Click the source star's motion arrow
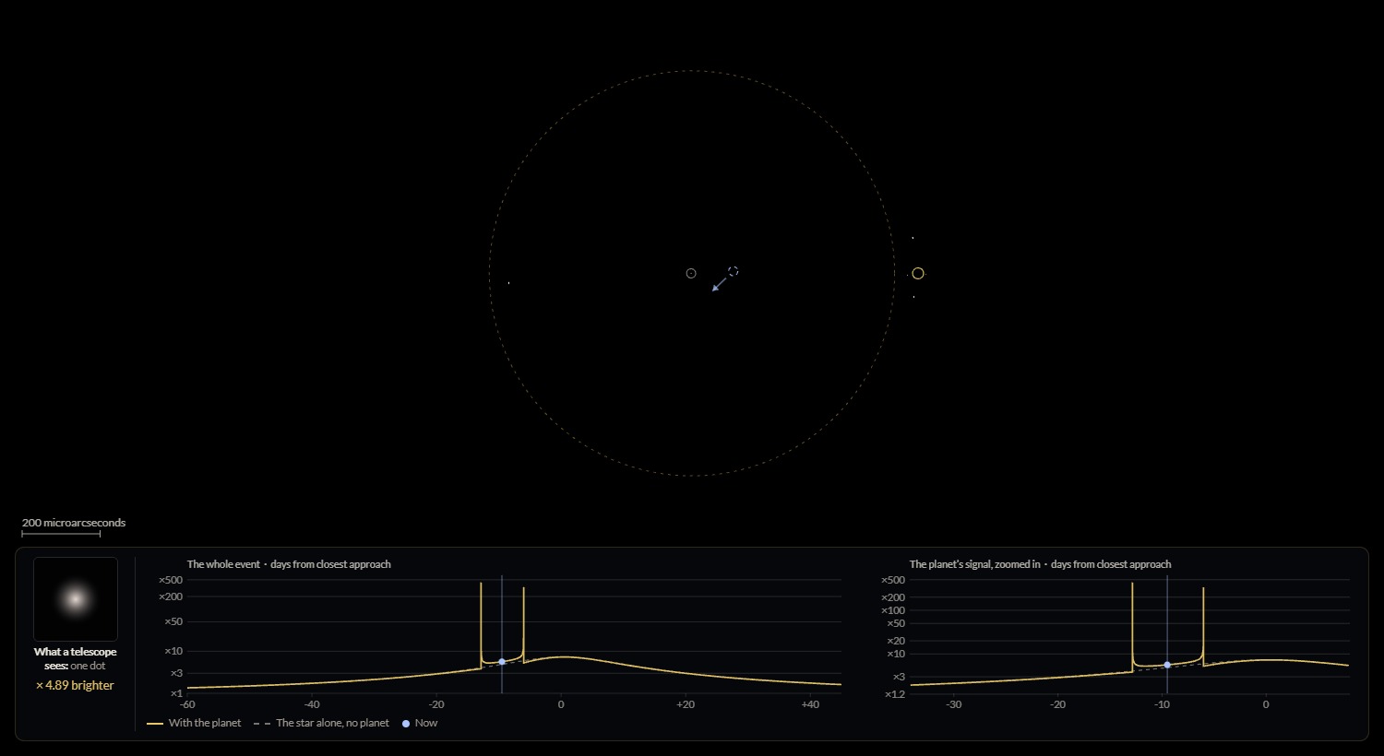The image size is (1384, 756). [x=720, y=283]
